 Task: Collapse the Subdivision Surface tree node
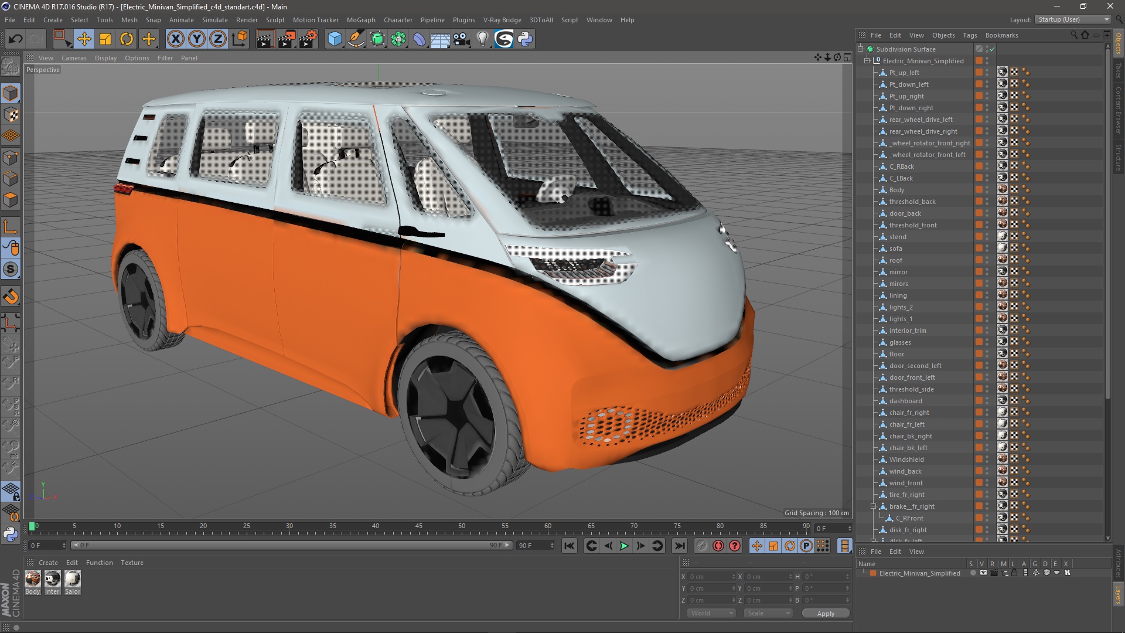pos(861,49)
